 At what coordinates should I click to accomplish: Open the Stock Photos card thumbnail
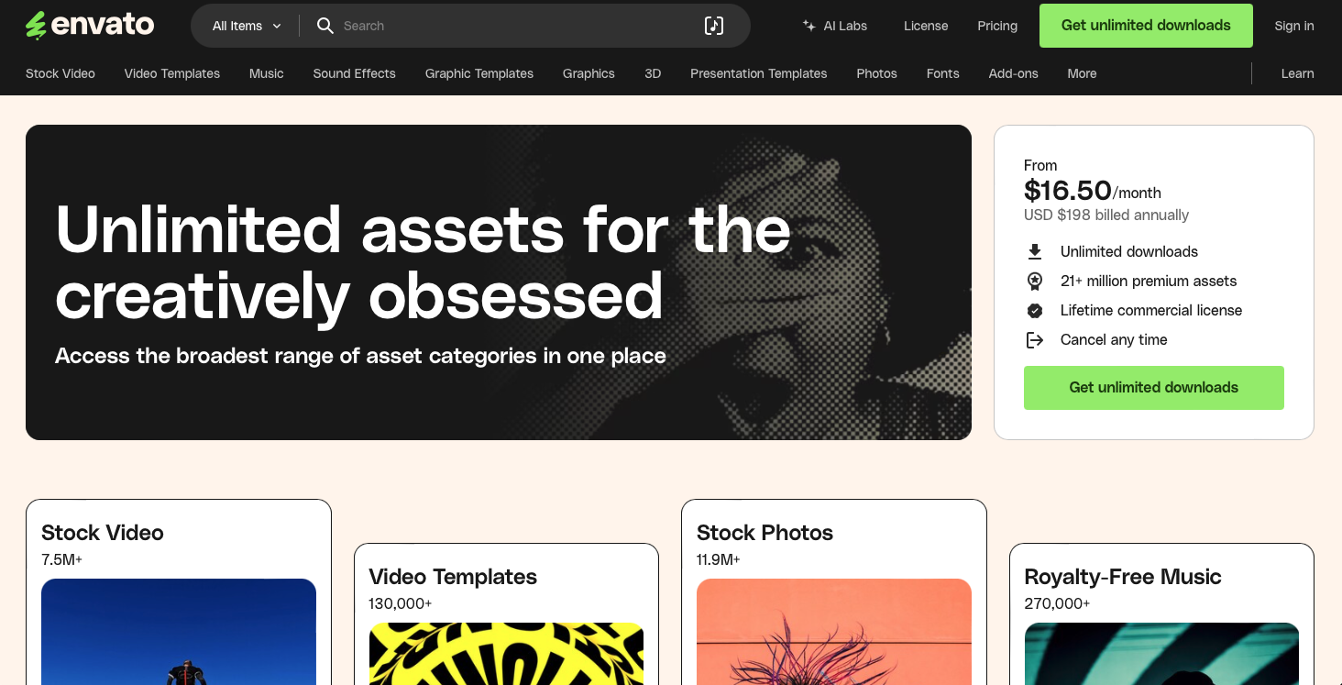tap(834, 632)
